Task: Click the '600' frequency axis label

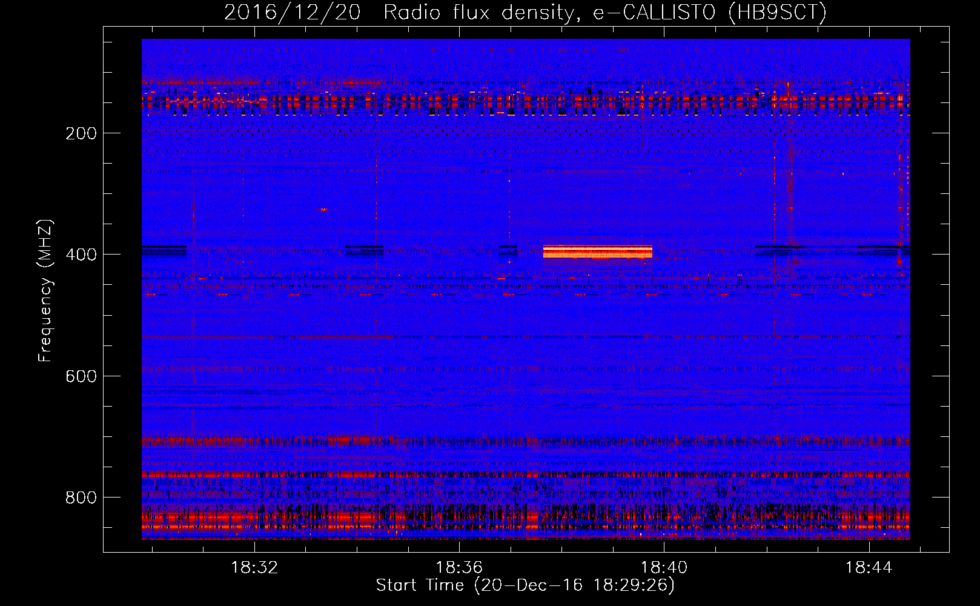Action: coord(81,376)
